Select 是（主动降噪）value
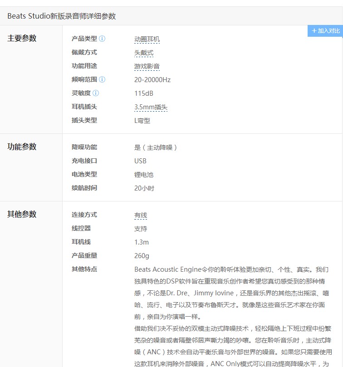This screenshot has height=367, width=343. coord(156,147)
